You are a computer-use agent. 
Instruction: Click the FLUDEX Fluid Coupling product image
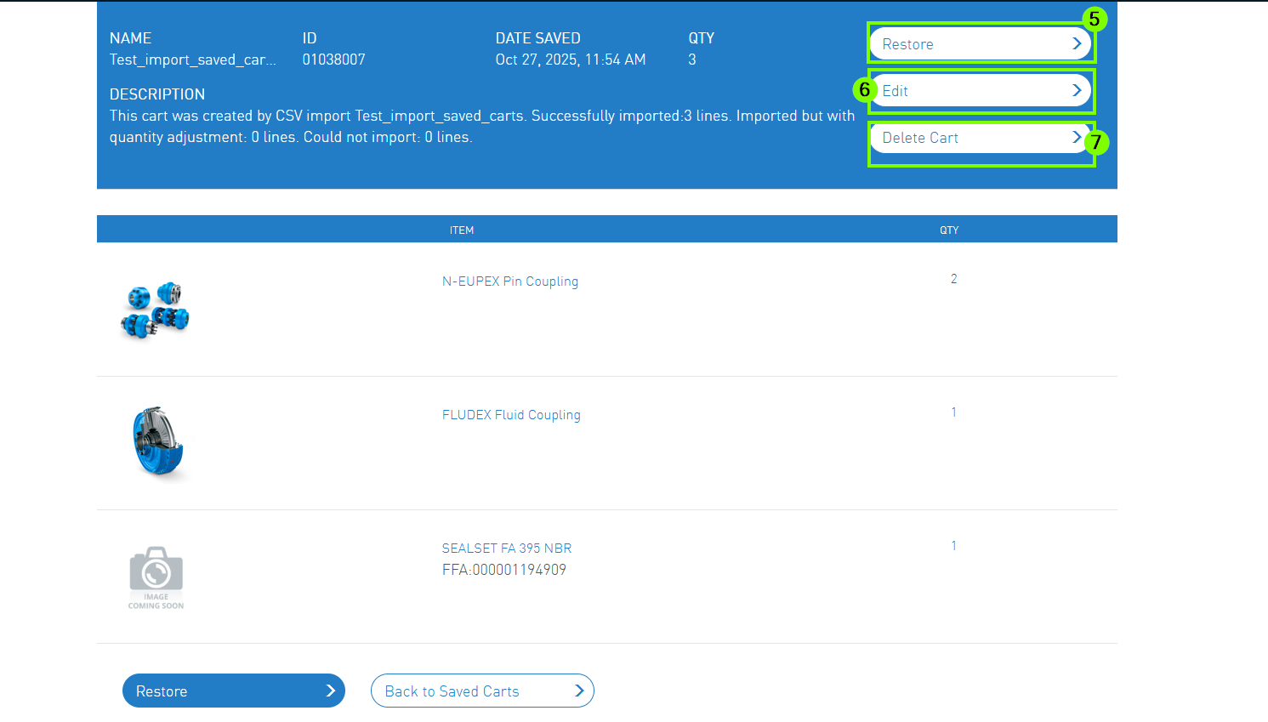[157, 443]
